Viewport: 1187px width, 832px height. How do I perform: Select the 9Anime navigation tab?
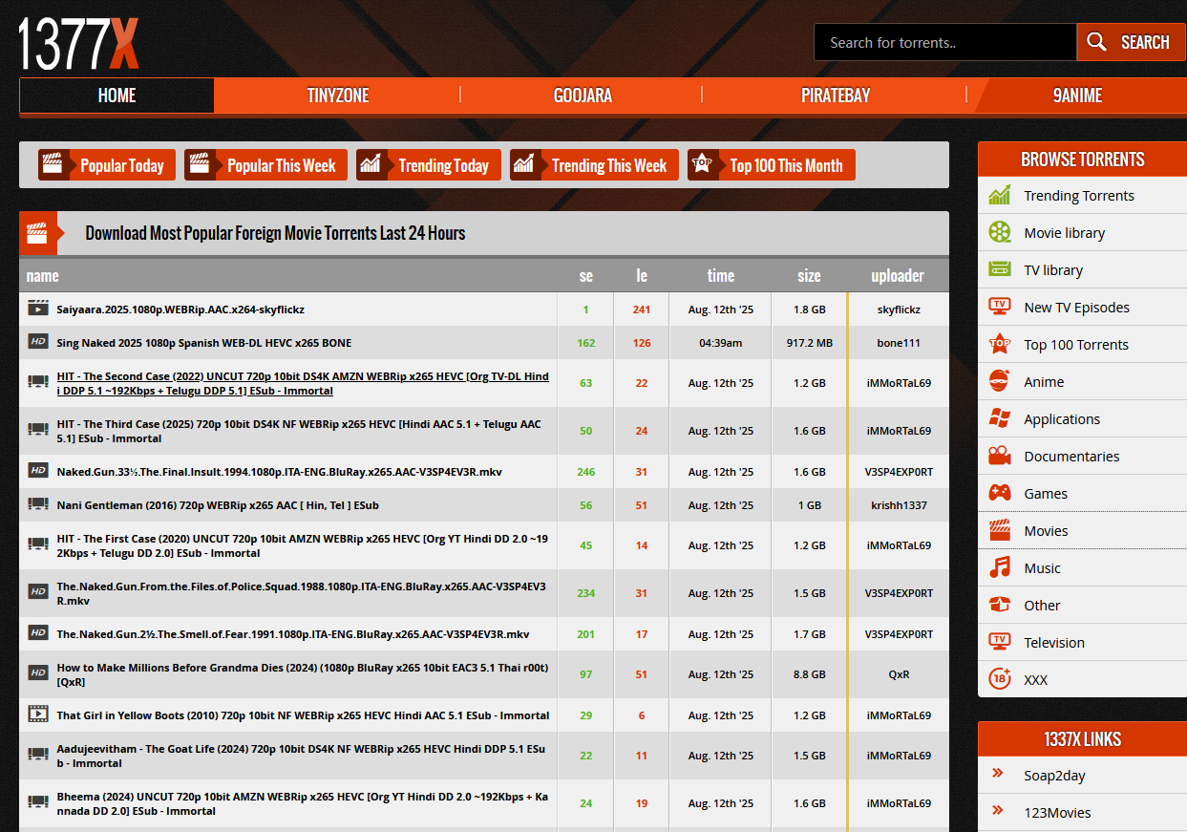[1077, 96]
